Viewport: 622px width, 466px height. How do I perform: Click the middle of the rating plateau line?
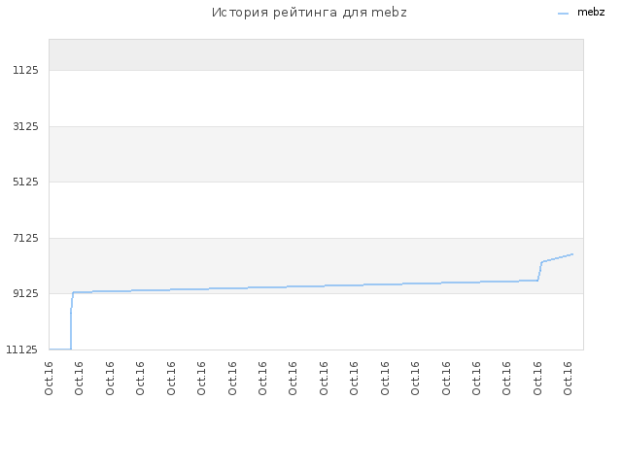point(305,286)
